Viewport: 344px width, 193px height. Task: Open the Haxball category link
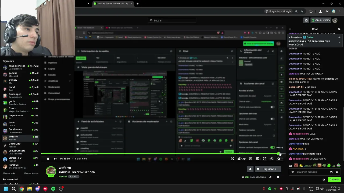[63, 176]
